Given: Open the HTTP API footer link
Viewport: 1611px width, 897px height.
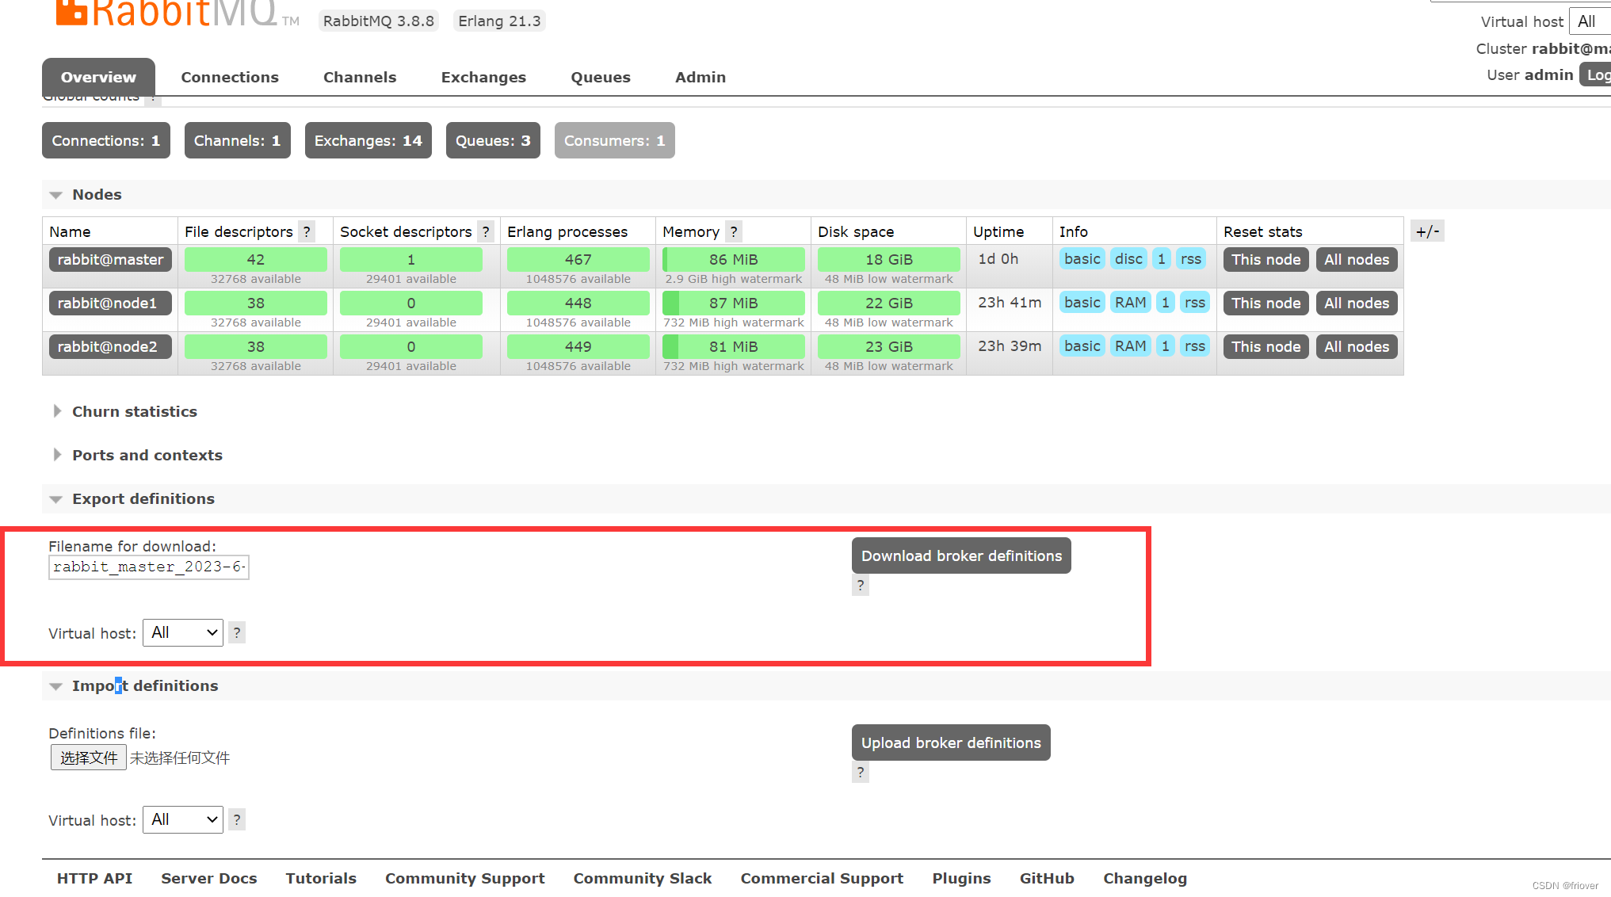Looking at the screenshot, I should tap(94, 878).
